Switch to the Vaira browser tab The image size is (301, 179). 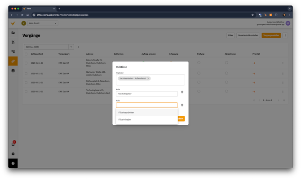point(39,9)
